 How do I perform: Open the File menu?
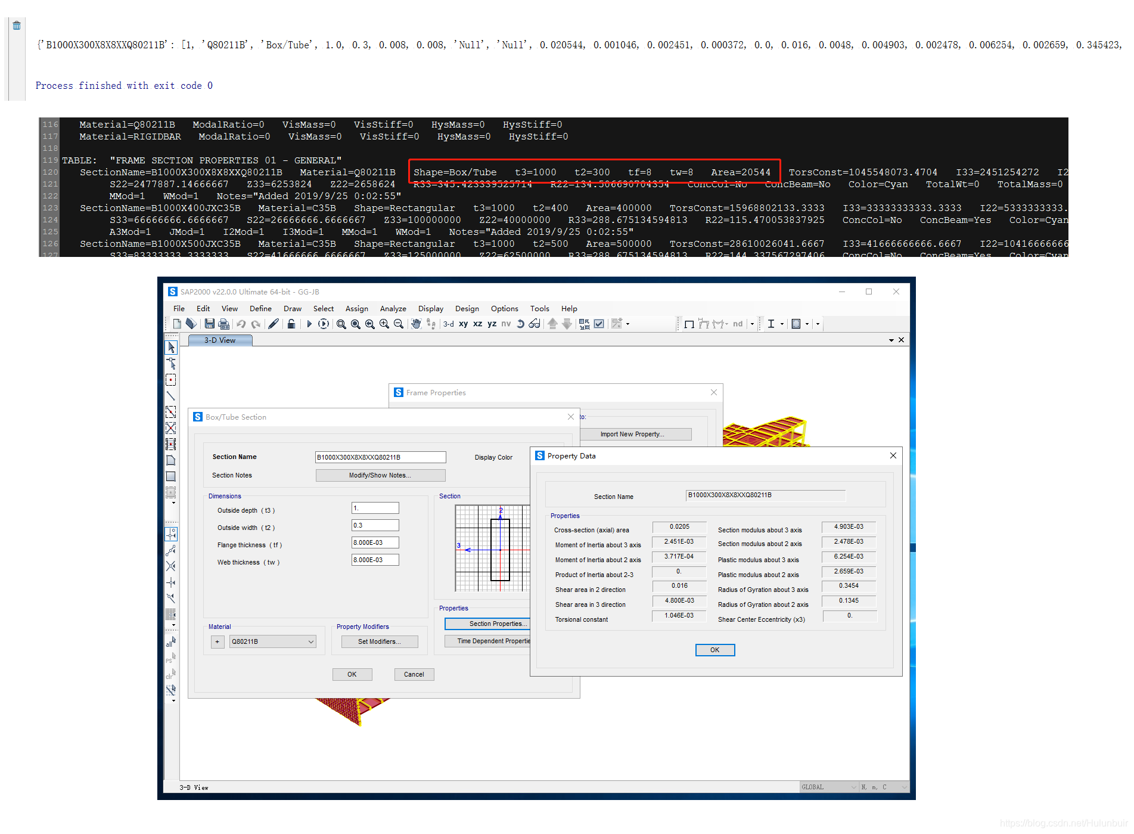coord(179,308)
